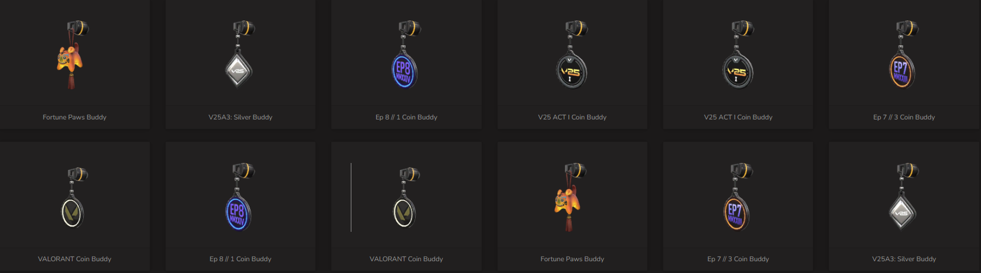Viewport: 981px width, 273px height.
Task: Select the bottom-row V25A3 silver diamond charm image
Action: click(904, 197)
